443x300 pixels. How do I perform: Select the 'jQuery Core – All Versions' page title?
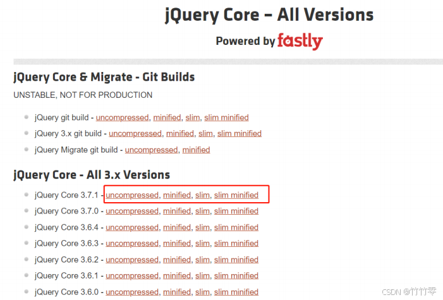[269, 15]
